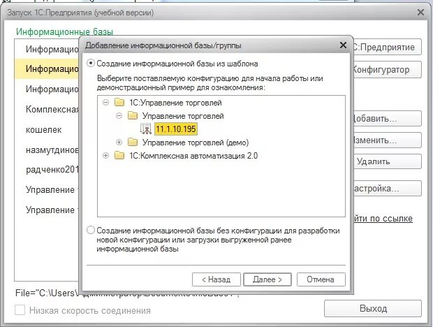Screen dimensions: 433x327
Task: Select кошелек in the infobase list
Action: pos(47,129)
